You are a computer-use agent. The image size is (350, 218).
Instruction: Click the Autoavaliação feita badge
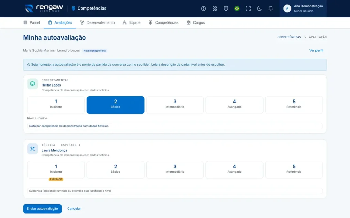tap(95, 51)
